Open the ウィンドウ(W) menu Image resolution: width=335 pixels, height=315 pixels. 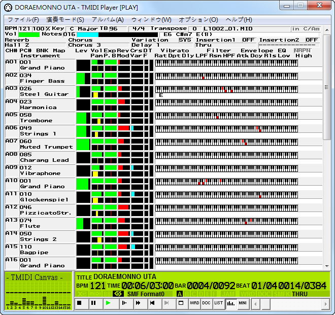pos(151,20)
